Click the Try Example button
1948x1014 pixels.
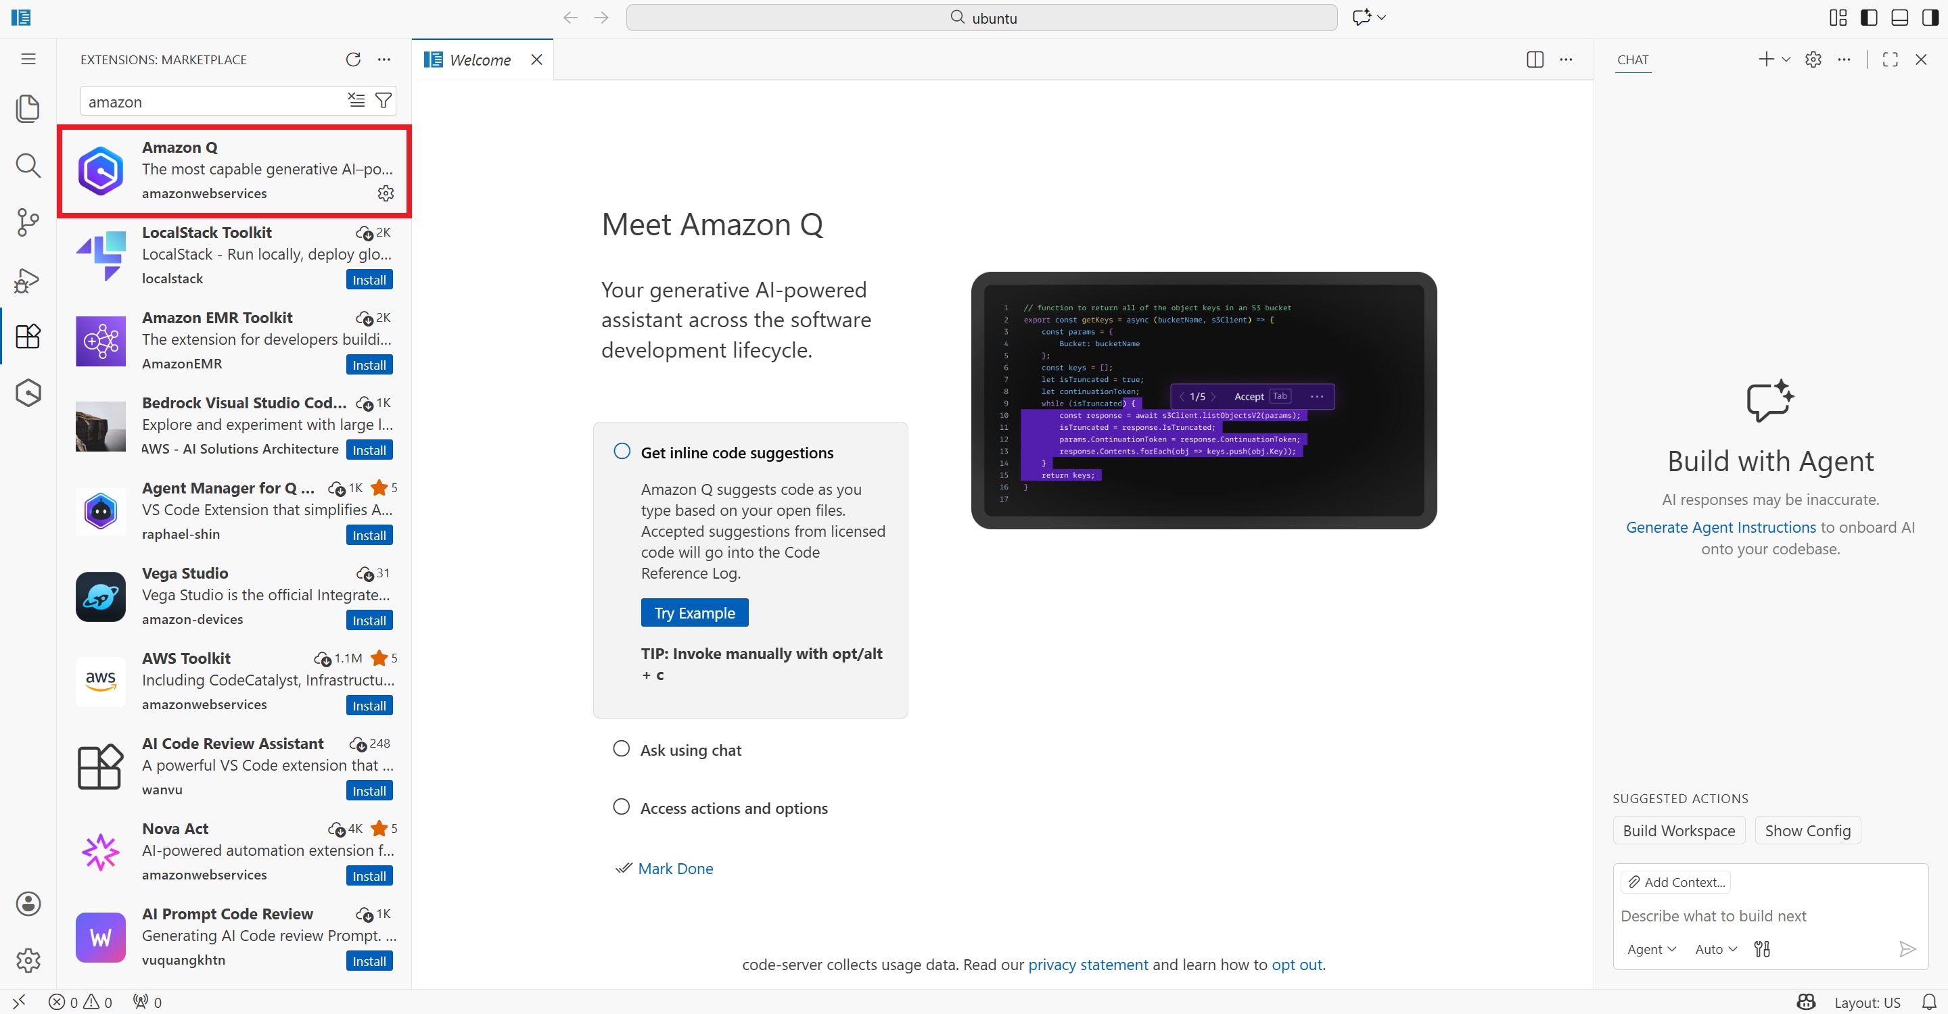coord(694,612)
